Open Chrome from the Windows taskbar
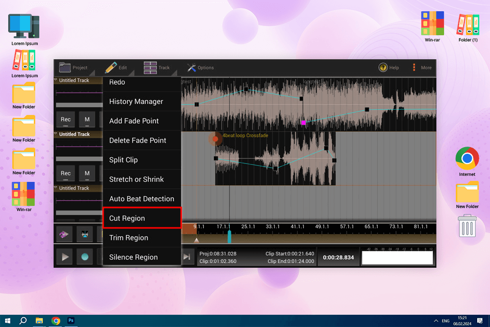 [56, 321]
